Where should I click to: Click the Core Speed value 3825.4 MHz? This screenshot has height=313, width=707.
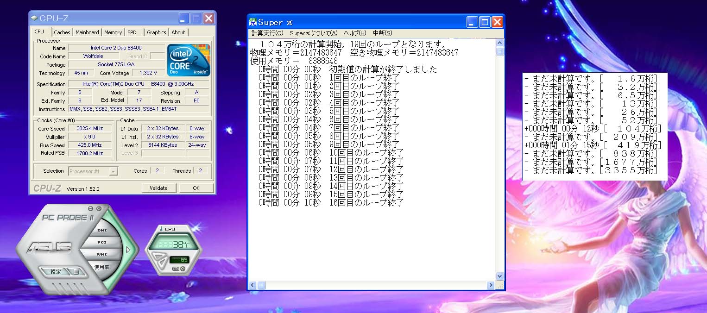(90, 129)
